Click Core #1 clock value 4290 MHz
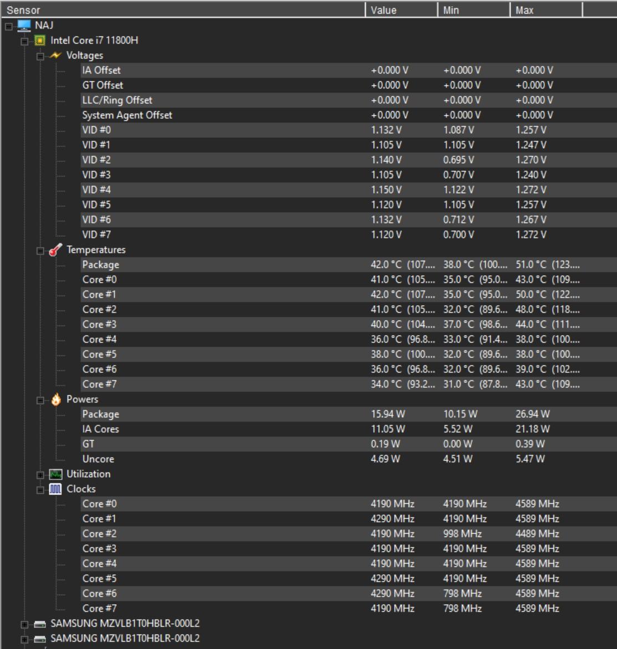Viewport: 617px width, 649px height. coord(393,519)
